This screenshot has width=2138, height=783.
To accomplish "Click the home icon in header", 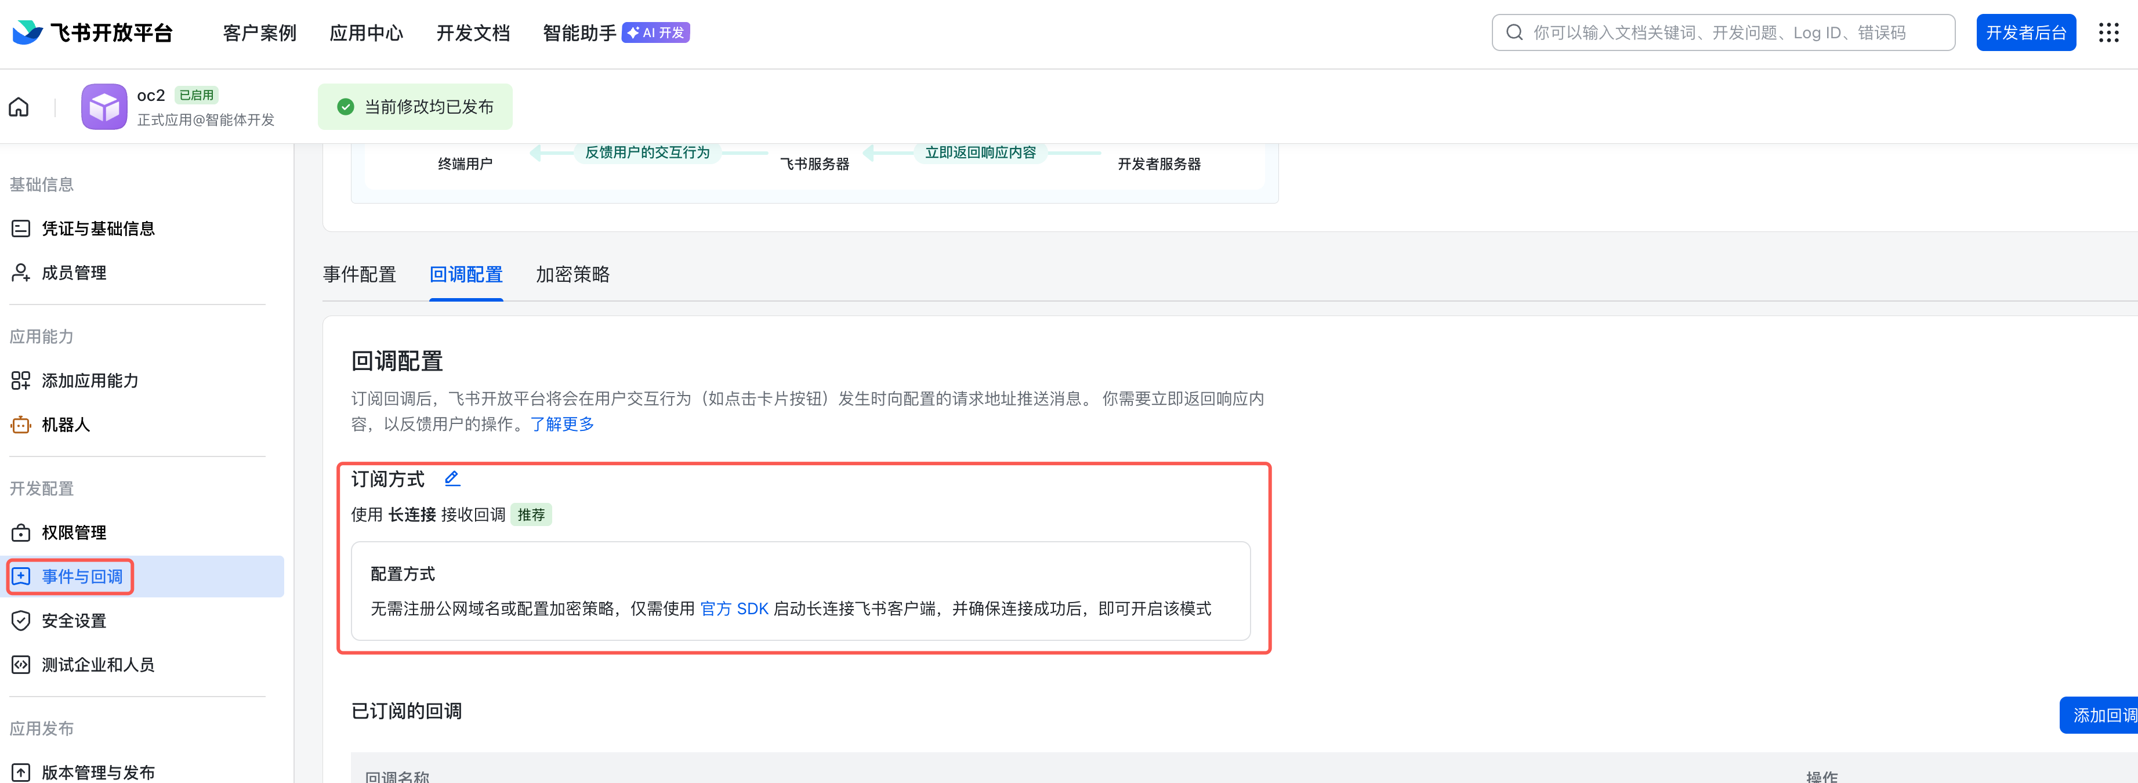I will point(18,107).
